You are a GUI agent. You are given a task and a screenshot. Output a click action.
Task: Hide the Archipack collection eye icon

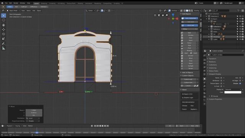point(240,19)
